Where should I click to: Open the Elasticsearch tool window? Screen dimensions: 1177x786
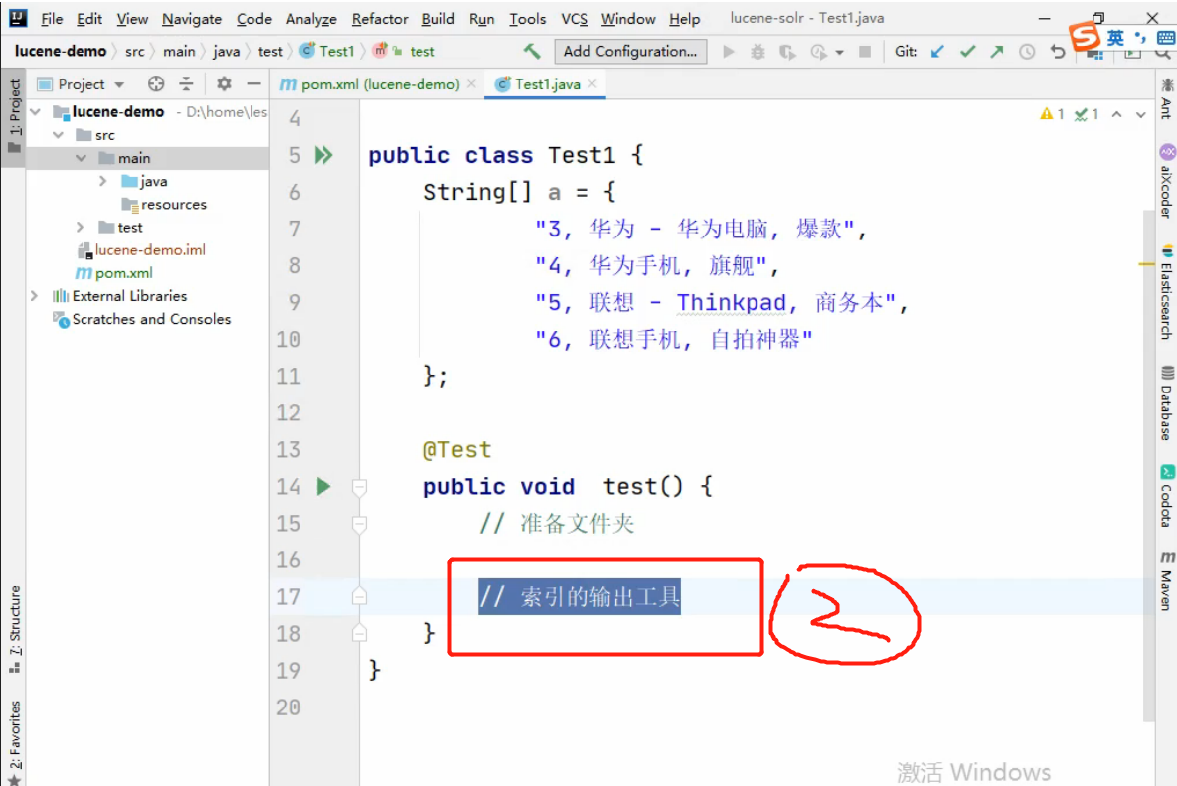pyautogui.click(x=1166, y=292)
